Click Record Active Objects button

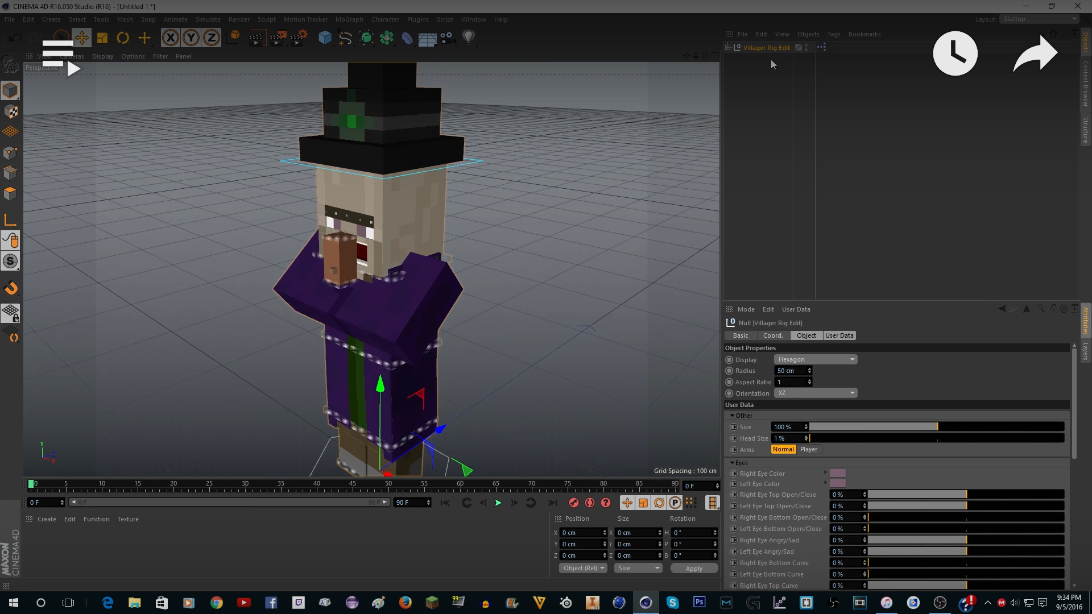(x=574, y=503)
